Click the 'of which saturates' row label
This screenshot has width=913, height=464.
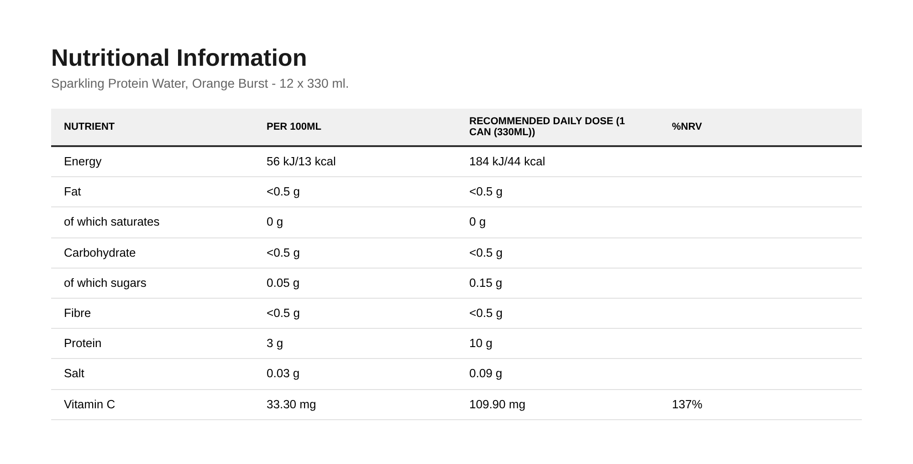click(x=111, y=222)
